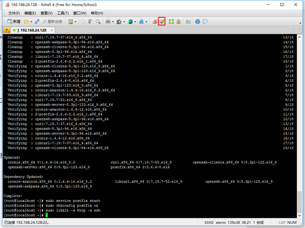
Task: Close the 192.168.24.128 tab
Action: point(52,30)
